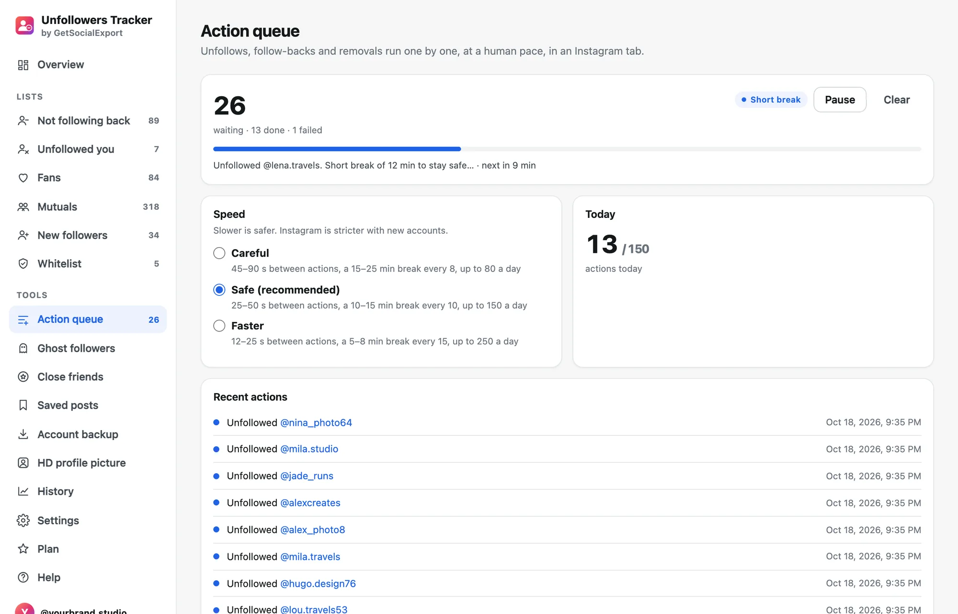Open the @alexcreates profile link
The width and height of the screenshot is (958, 614).
tap(310, 503)
